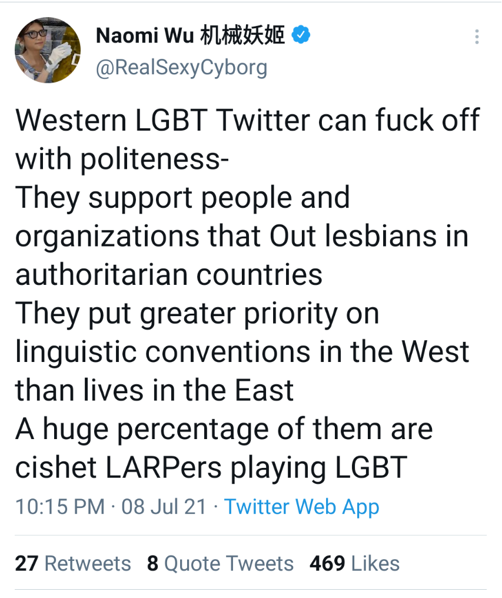Image resolution: width=502 pixels, height=598 pixels.
Task: Open the tweet's three-dot more options menu
Action: tap(477, 36)
